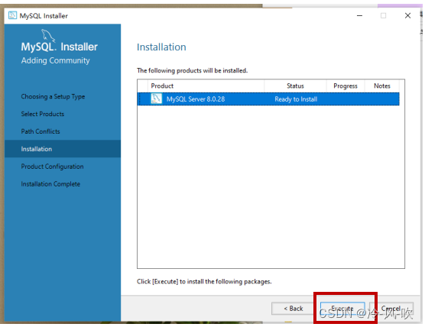The width and height of the screenshot is (425, 327).
Task: Select the Choosing a Setup Type step
Action: click(53, 97)
